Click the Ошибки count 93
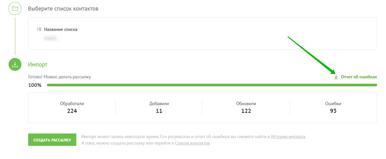The height and width of the screenshot is (159, 386). [333, 111]
